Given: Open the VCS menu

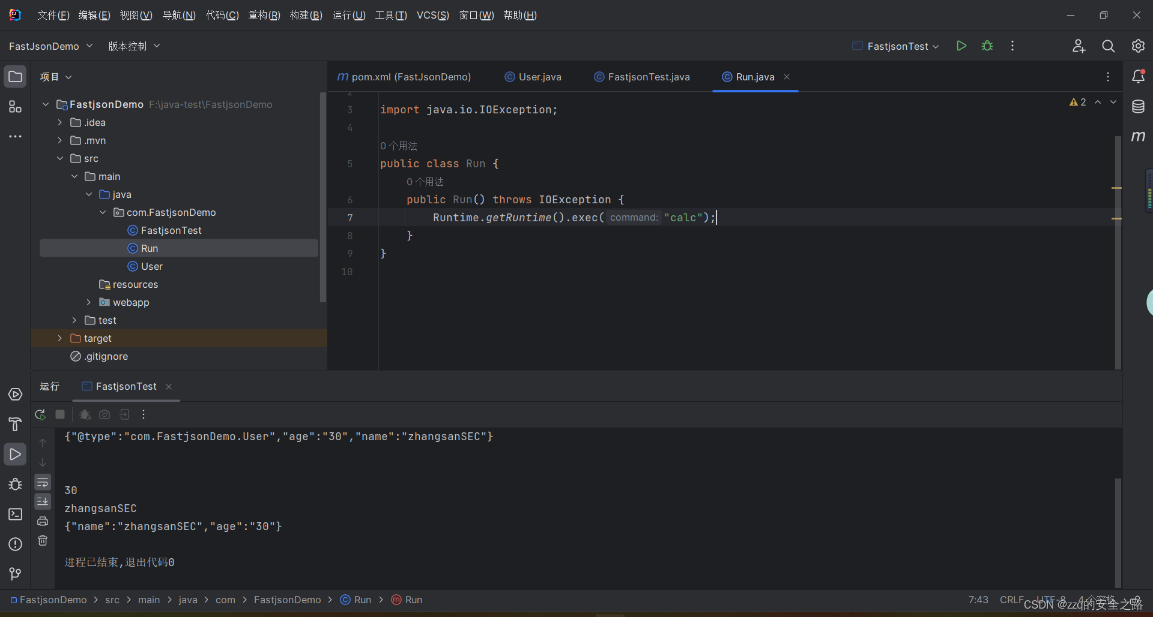Looking at the screenshot, I should (x=433, y=15).
